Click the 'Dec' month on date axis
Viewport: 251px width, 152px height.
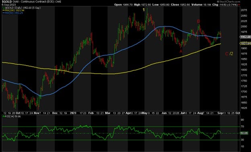[x=55, y=113]
